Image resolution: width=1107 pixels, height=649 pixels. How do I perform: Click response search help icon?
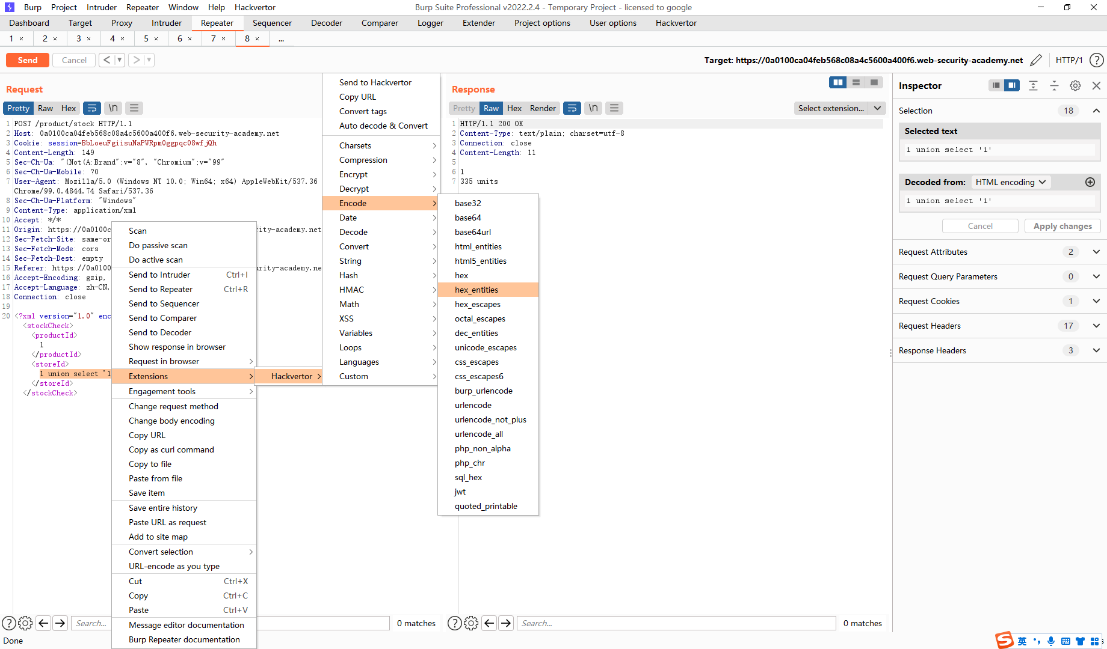tap(455, 623)
